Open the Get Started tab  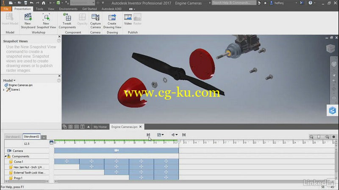pos(89,9)
